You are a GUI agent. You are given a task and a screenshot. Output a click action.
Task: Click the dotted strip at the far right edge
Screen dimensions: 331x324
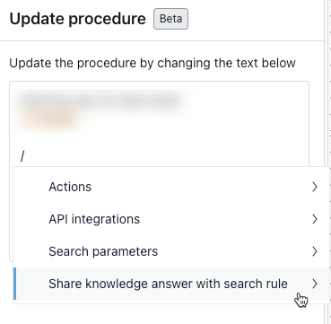[x=329, y=162]
